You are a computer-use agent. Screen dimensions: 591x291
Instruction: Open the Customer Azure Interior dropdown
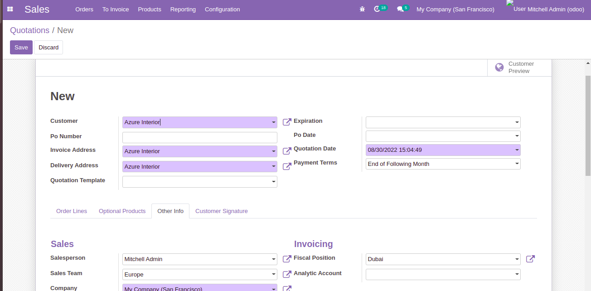click(x=273, y=122)
